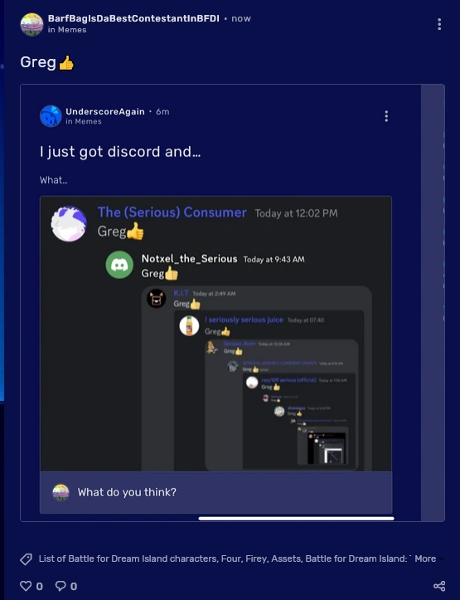Open the BarfBagIsDaBestContestantInBFDI username link
Image resolution: width=460 pixels, height=600 pixels.
point(133,18)
